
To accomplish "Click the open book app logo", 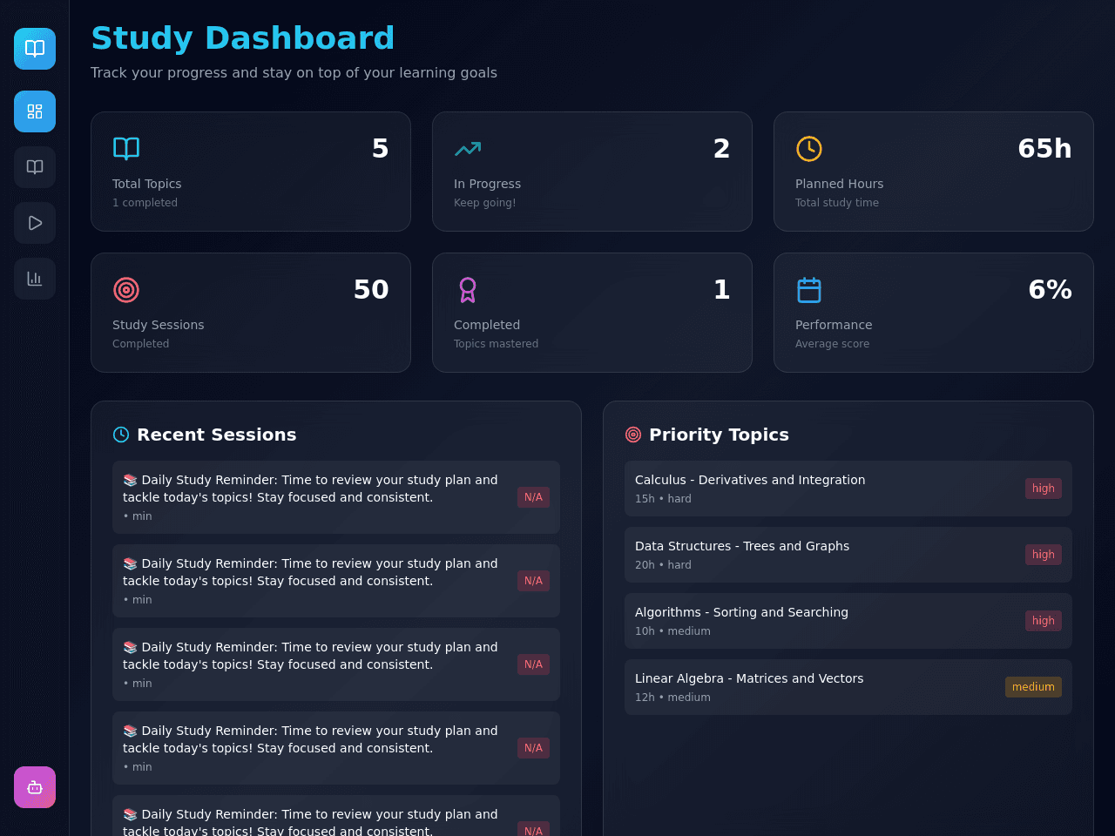I will 35,49.
